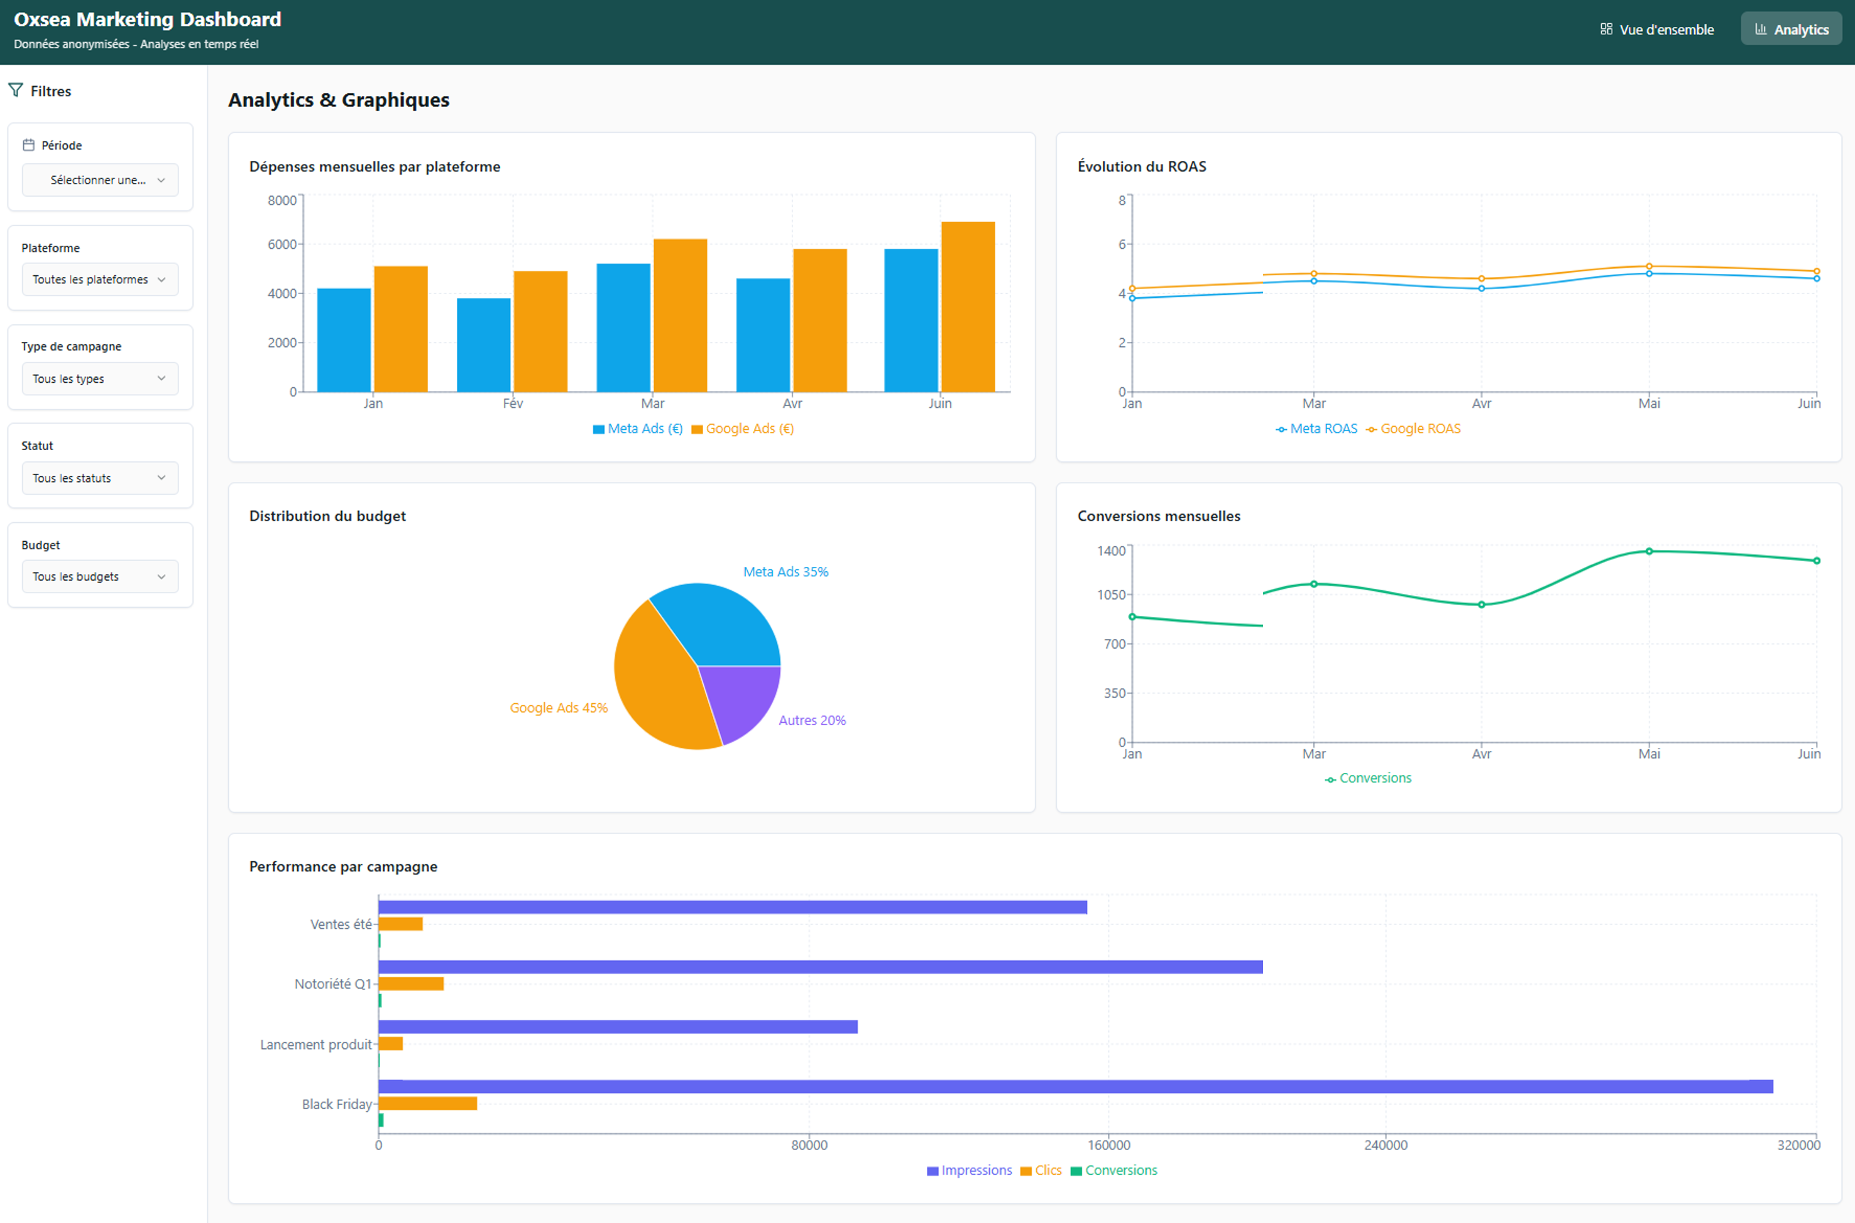
Task: Click the bar chart icon in Analytics tab
Action: click(1760, 30)
